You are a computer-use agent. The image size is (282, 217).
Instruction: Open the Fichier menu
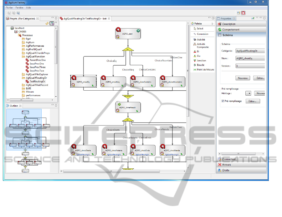coord(9,7)
